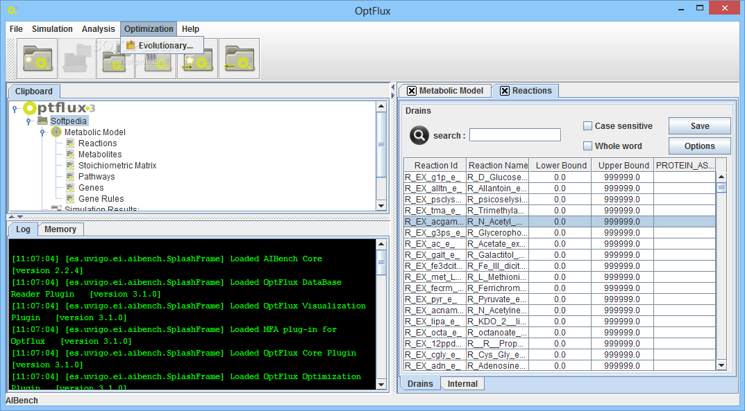Click the icon beside Metabolites in the tree
745x411 pixels.
pos(70,154)
